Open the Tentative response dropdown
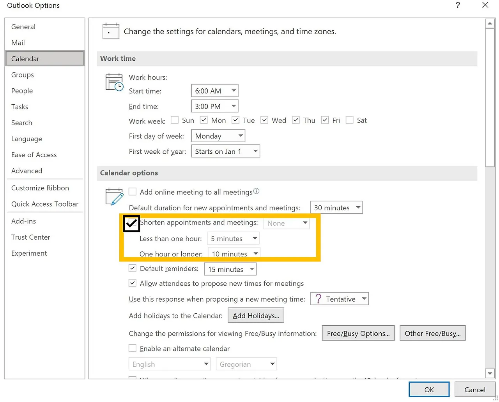499x402 pixels. (340, 299)
